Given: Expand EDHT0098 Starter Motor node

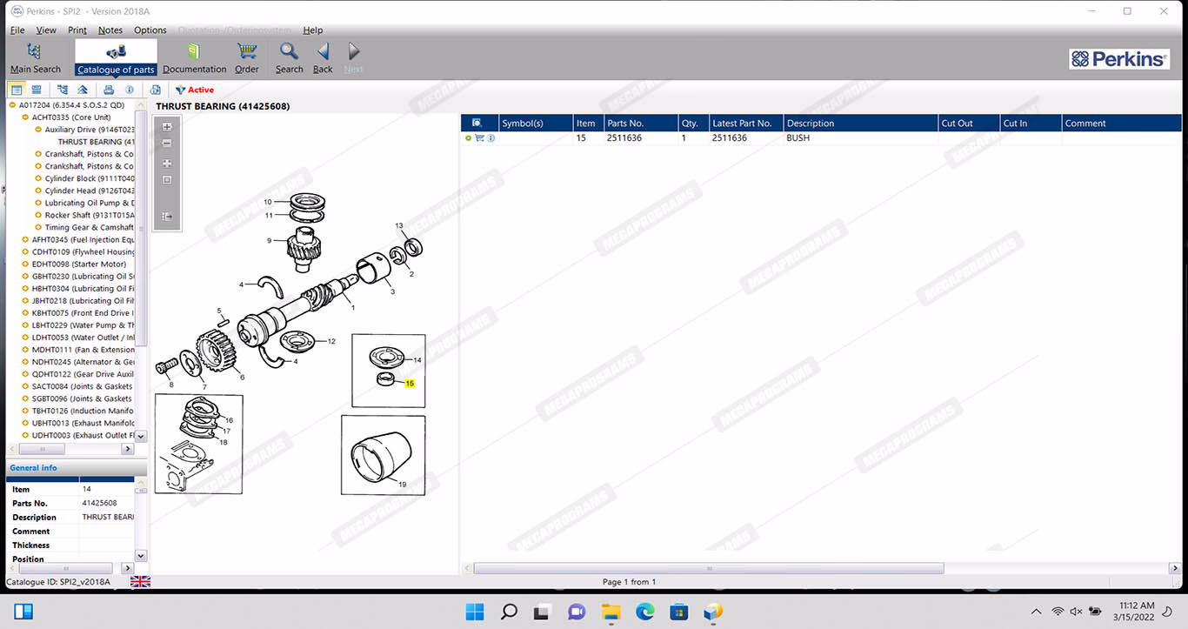Looking at the screenshot, I should [x=25, y=264].
